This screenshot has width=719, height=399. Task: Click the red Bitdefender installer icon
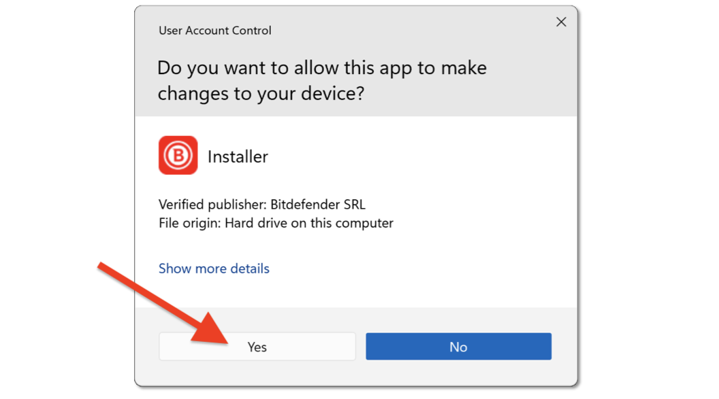coord(178,156)
